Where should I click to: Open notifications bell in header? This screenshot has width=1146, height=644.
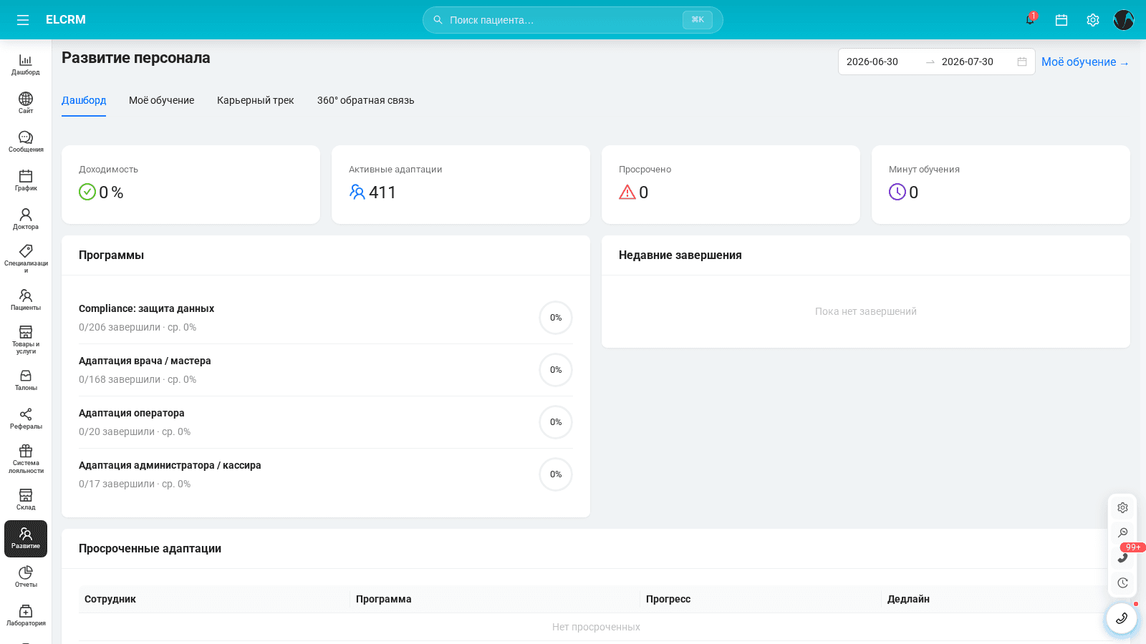coord(1030,20)
